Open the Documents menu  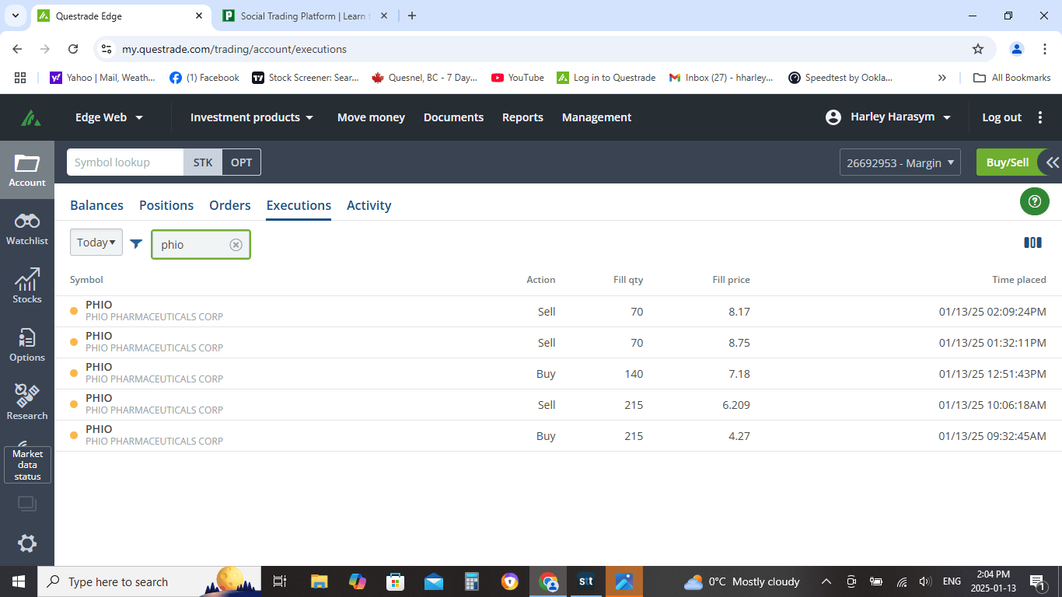[453, 117]
